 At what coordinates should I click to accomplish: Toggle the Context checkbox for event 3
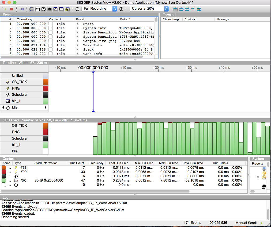pyautogui.click(x=51, y=32)
